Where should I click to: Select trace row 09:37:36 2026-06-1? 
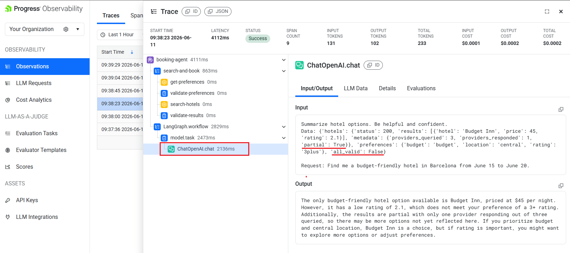coord(120,129)
